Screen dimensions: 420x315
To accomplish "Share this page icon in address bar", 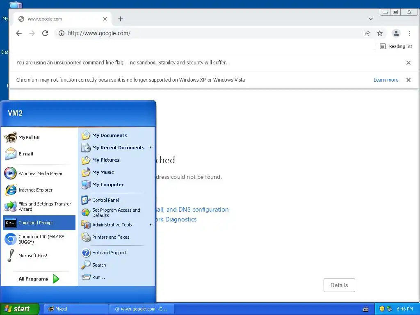I will (366, 33).
